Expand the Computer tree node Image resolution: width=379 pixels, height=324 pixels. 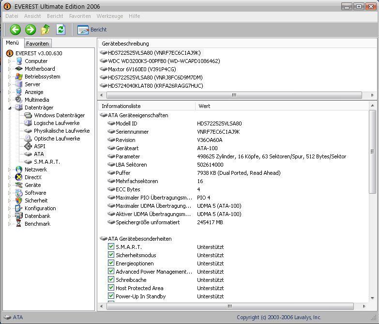pos(9,61)
